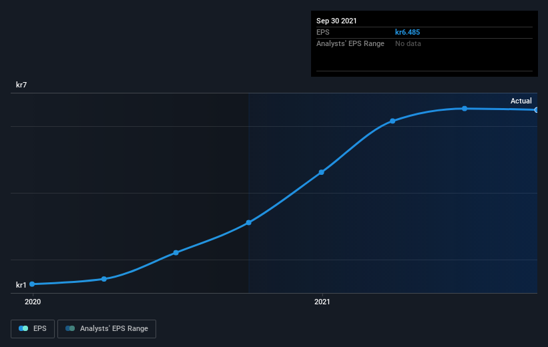Click the last hollow data point under Actual
Viewport: 548px width, 347px height.
click(536, 109)
